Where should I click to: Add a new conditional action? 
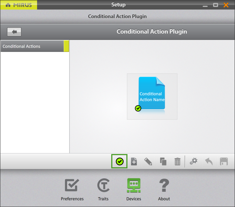pyautogui.click(x=134, y=161)
